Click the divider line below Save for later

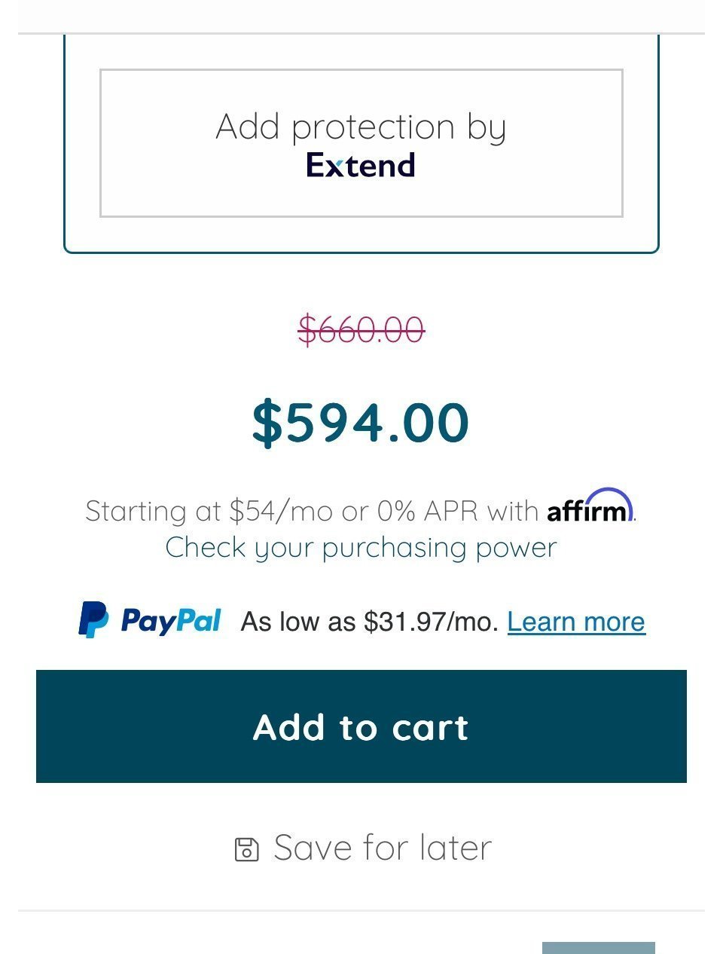tap(361, 910)
